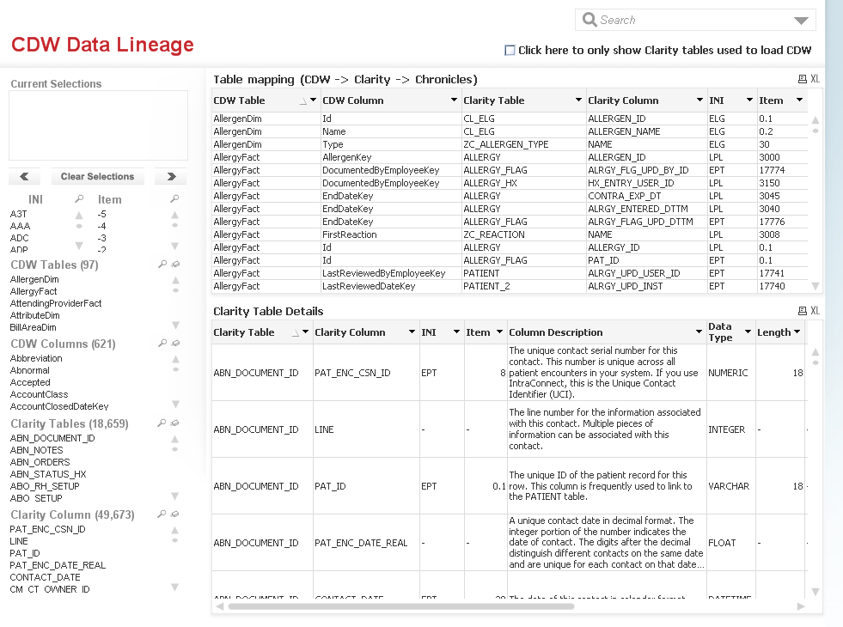The height and width of the screenshot is (627, 843).
Task: Open Clarity Column dropdown in Table mapping
Action: click(x=699, y=100)
